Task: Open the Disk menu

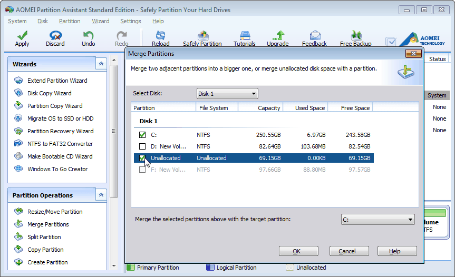Action: point(43,21)
